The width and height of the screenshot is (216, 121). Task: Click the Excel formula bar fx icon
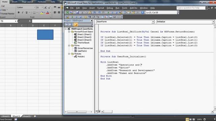[x=30, y=21]
